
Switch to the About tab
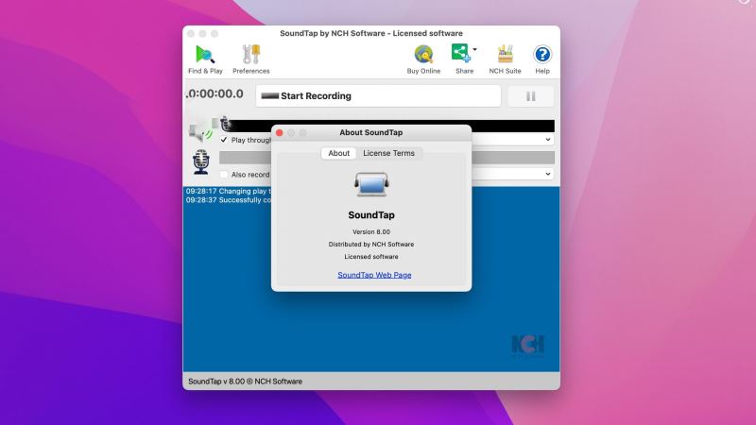coord(338,153)
